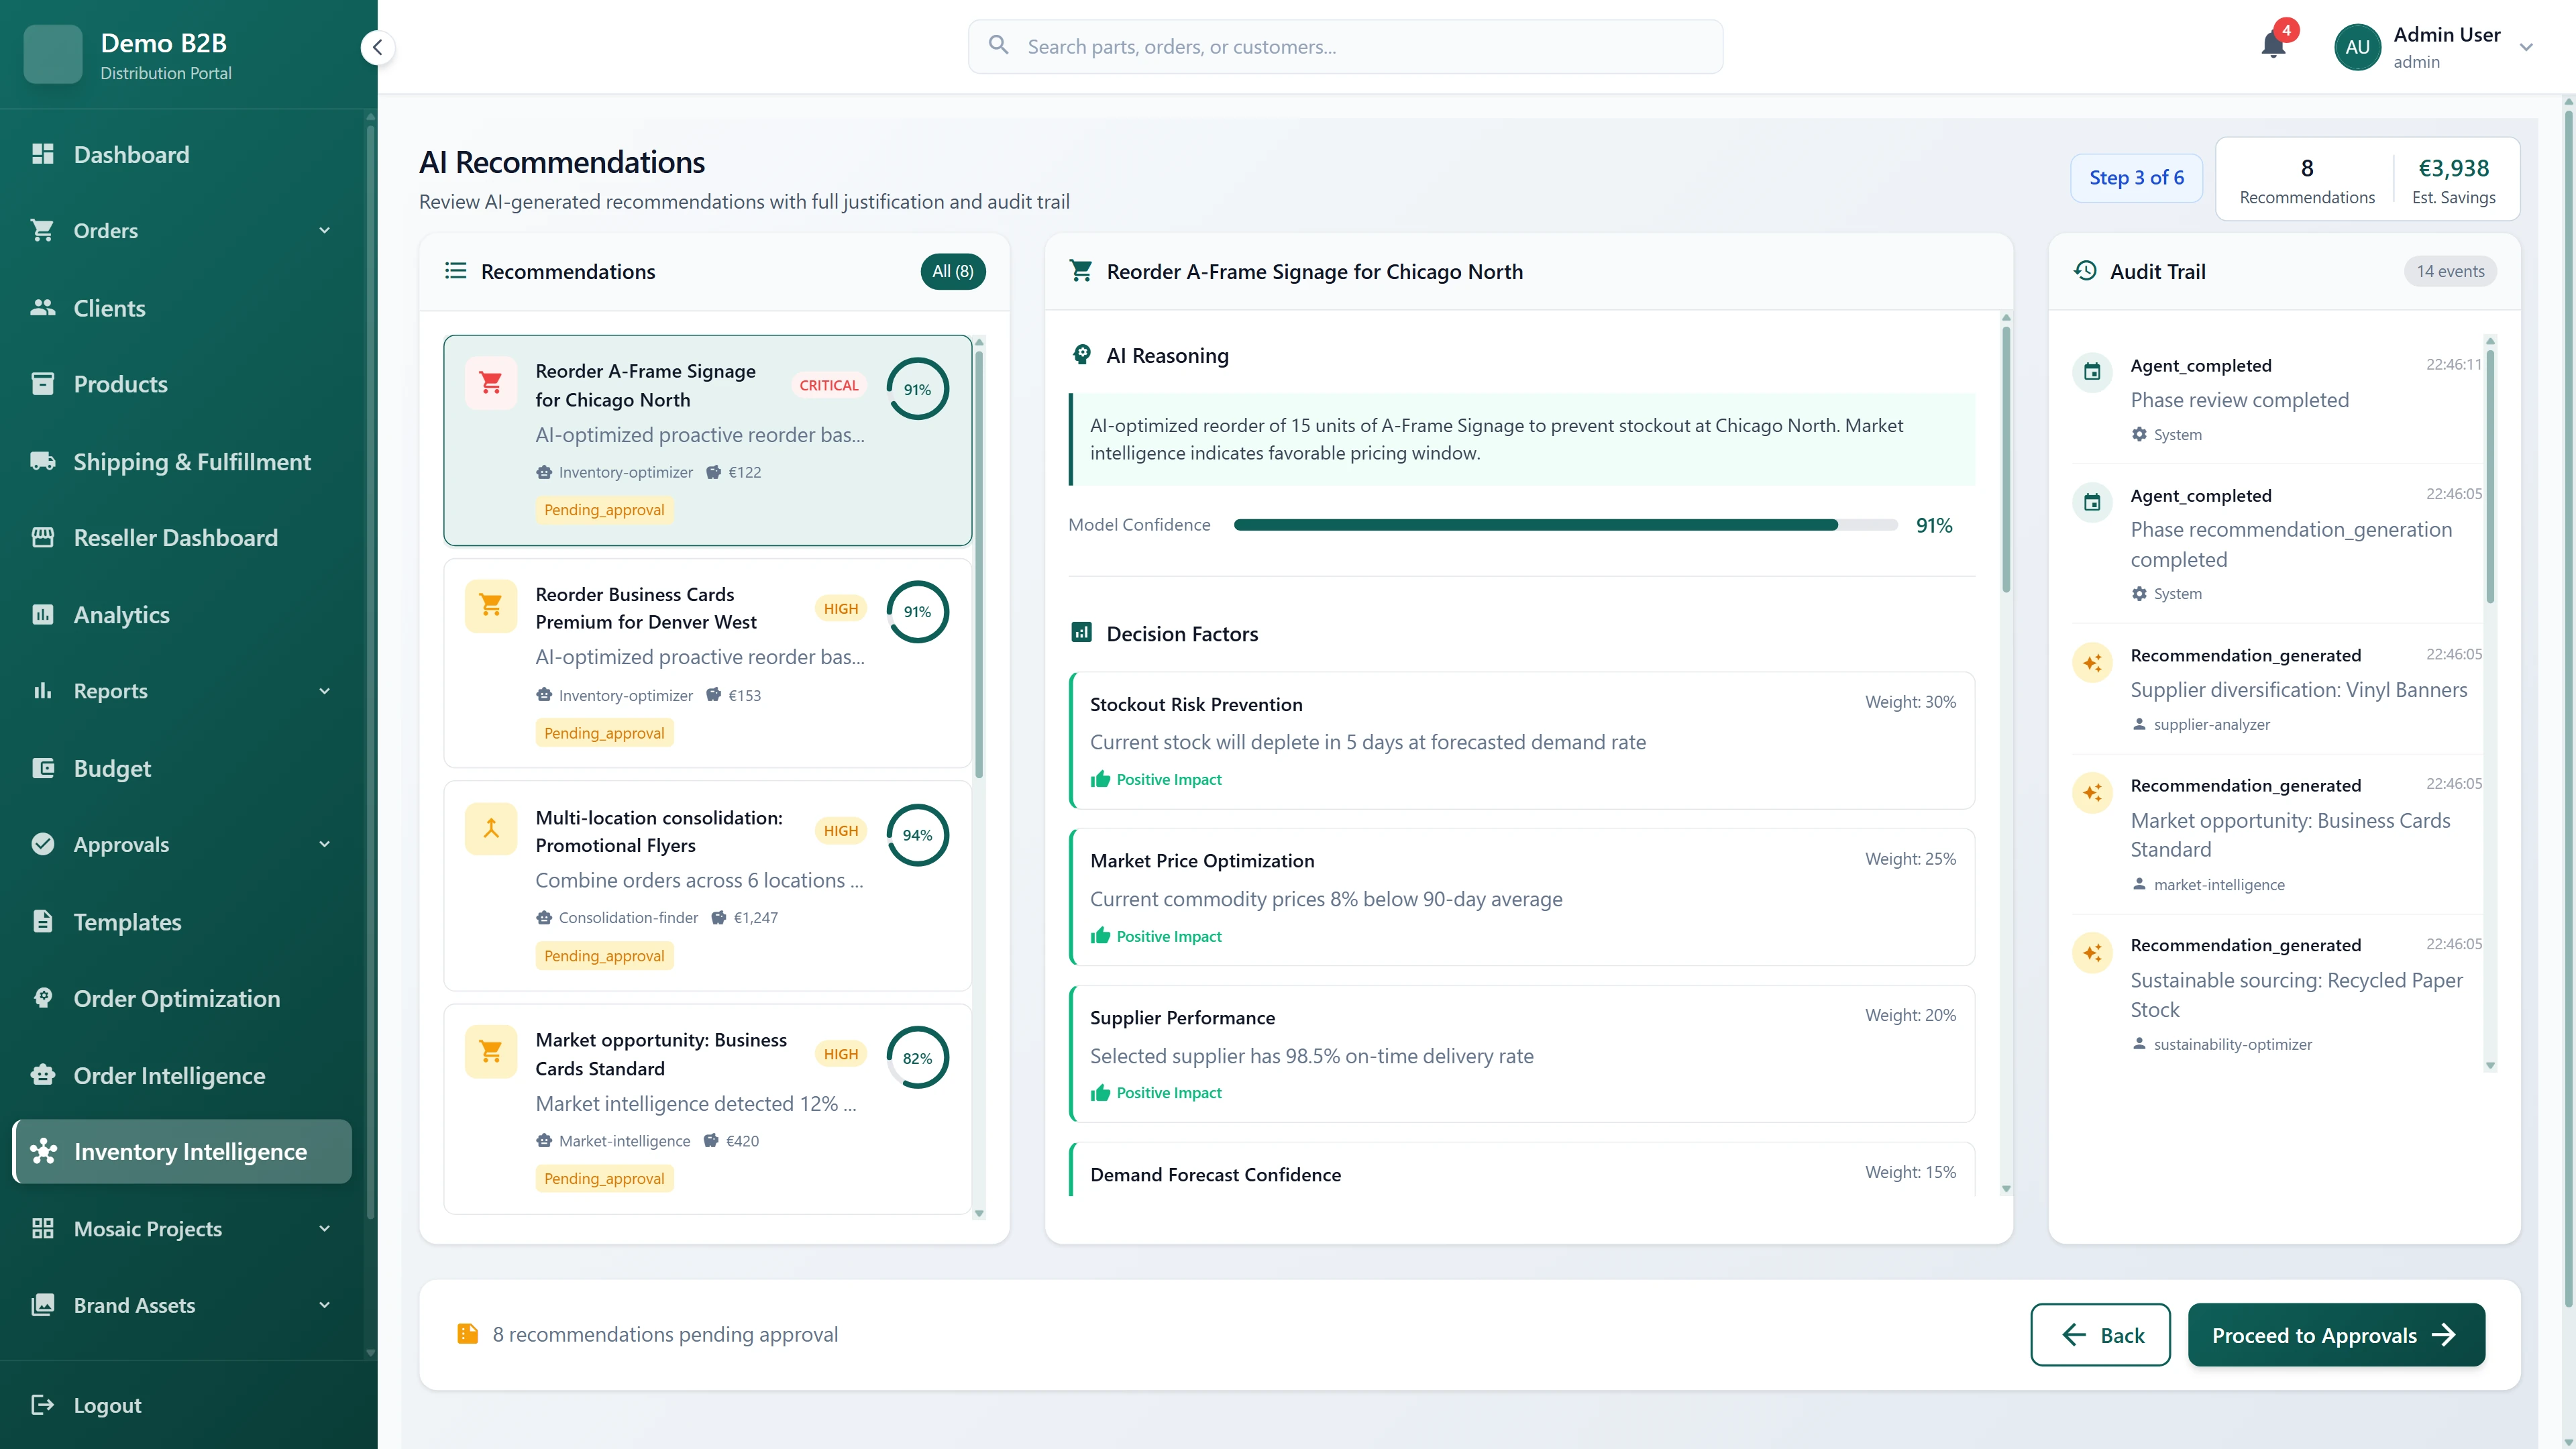Select the Dashboard icon in sidebar
This screenshot has height=1449, width=2576.
[44, 154]
